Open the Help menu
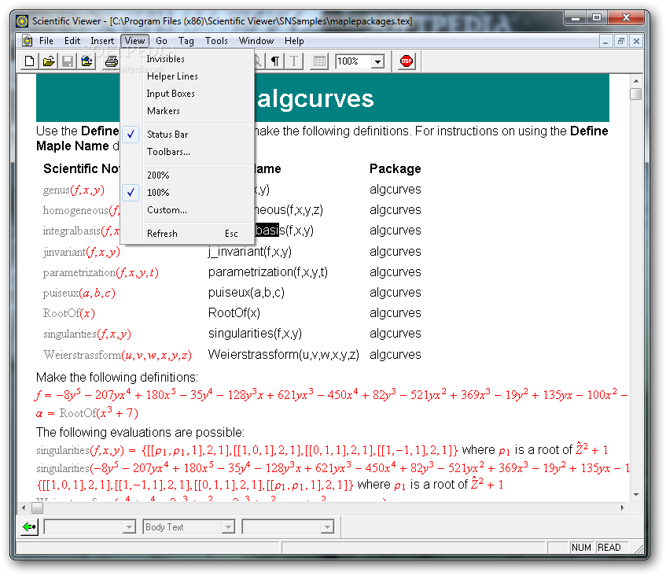The image size is (666, 576). point(294,41)
